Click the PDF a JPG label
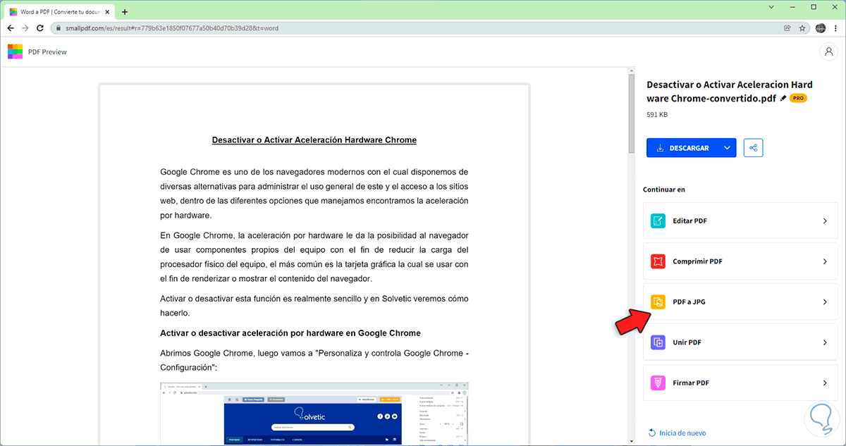 689,302
